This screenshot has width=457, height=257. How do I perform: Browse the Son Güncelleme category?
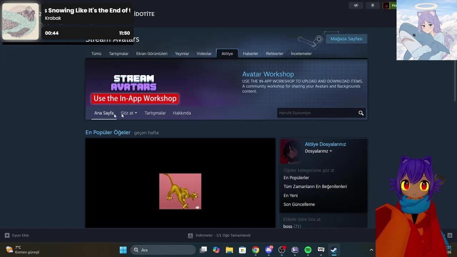(299, 205)
